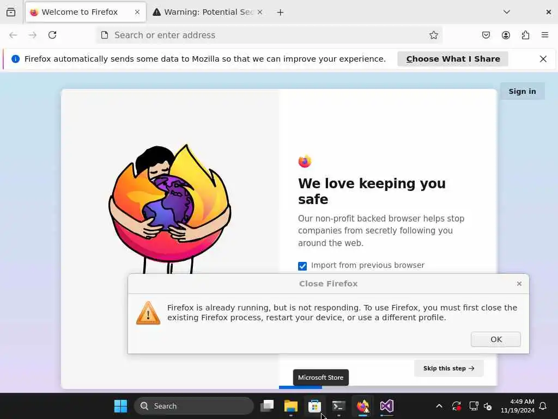The width and height of the screenshot is (558, 419).
Task: Click the page icon in address bar
Action: coord(105,35)
